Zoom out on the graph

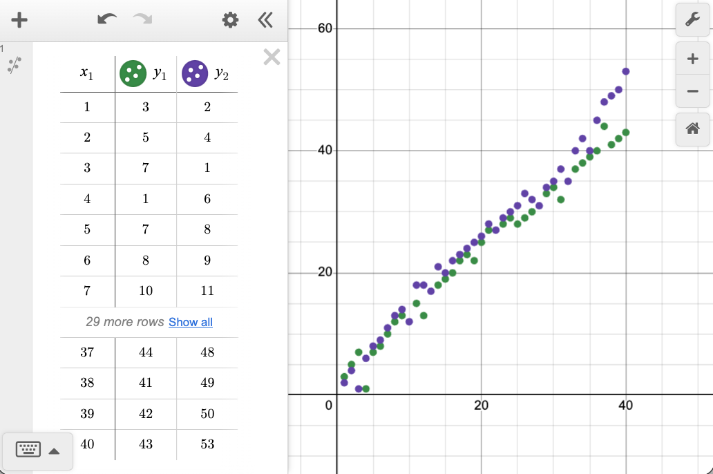click(692, 91)
